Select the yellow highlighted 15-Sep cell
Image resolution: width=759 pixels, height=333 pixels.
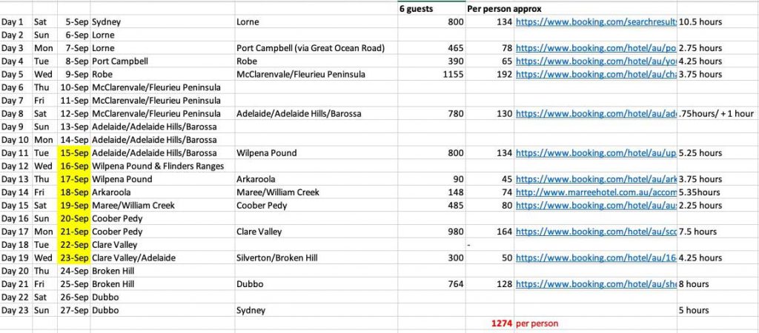coord(74,152)
